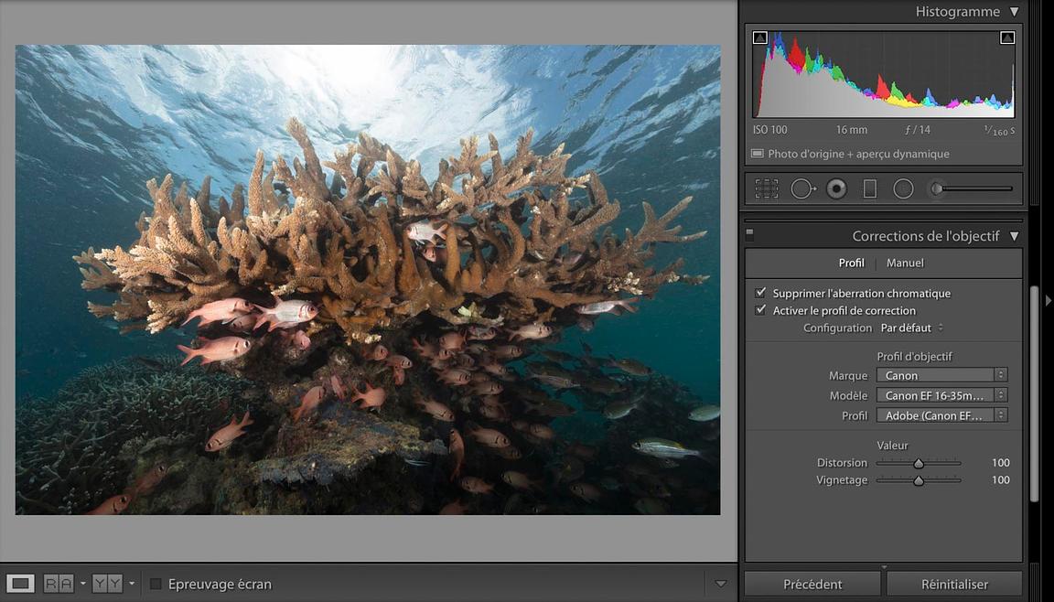Switch to Loupe view mode
The height and width of the screenshot is (602, 1054).
[x=20, y=583]
